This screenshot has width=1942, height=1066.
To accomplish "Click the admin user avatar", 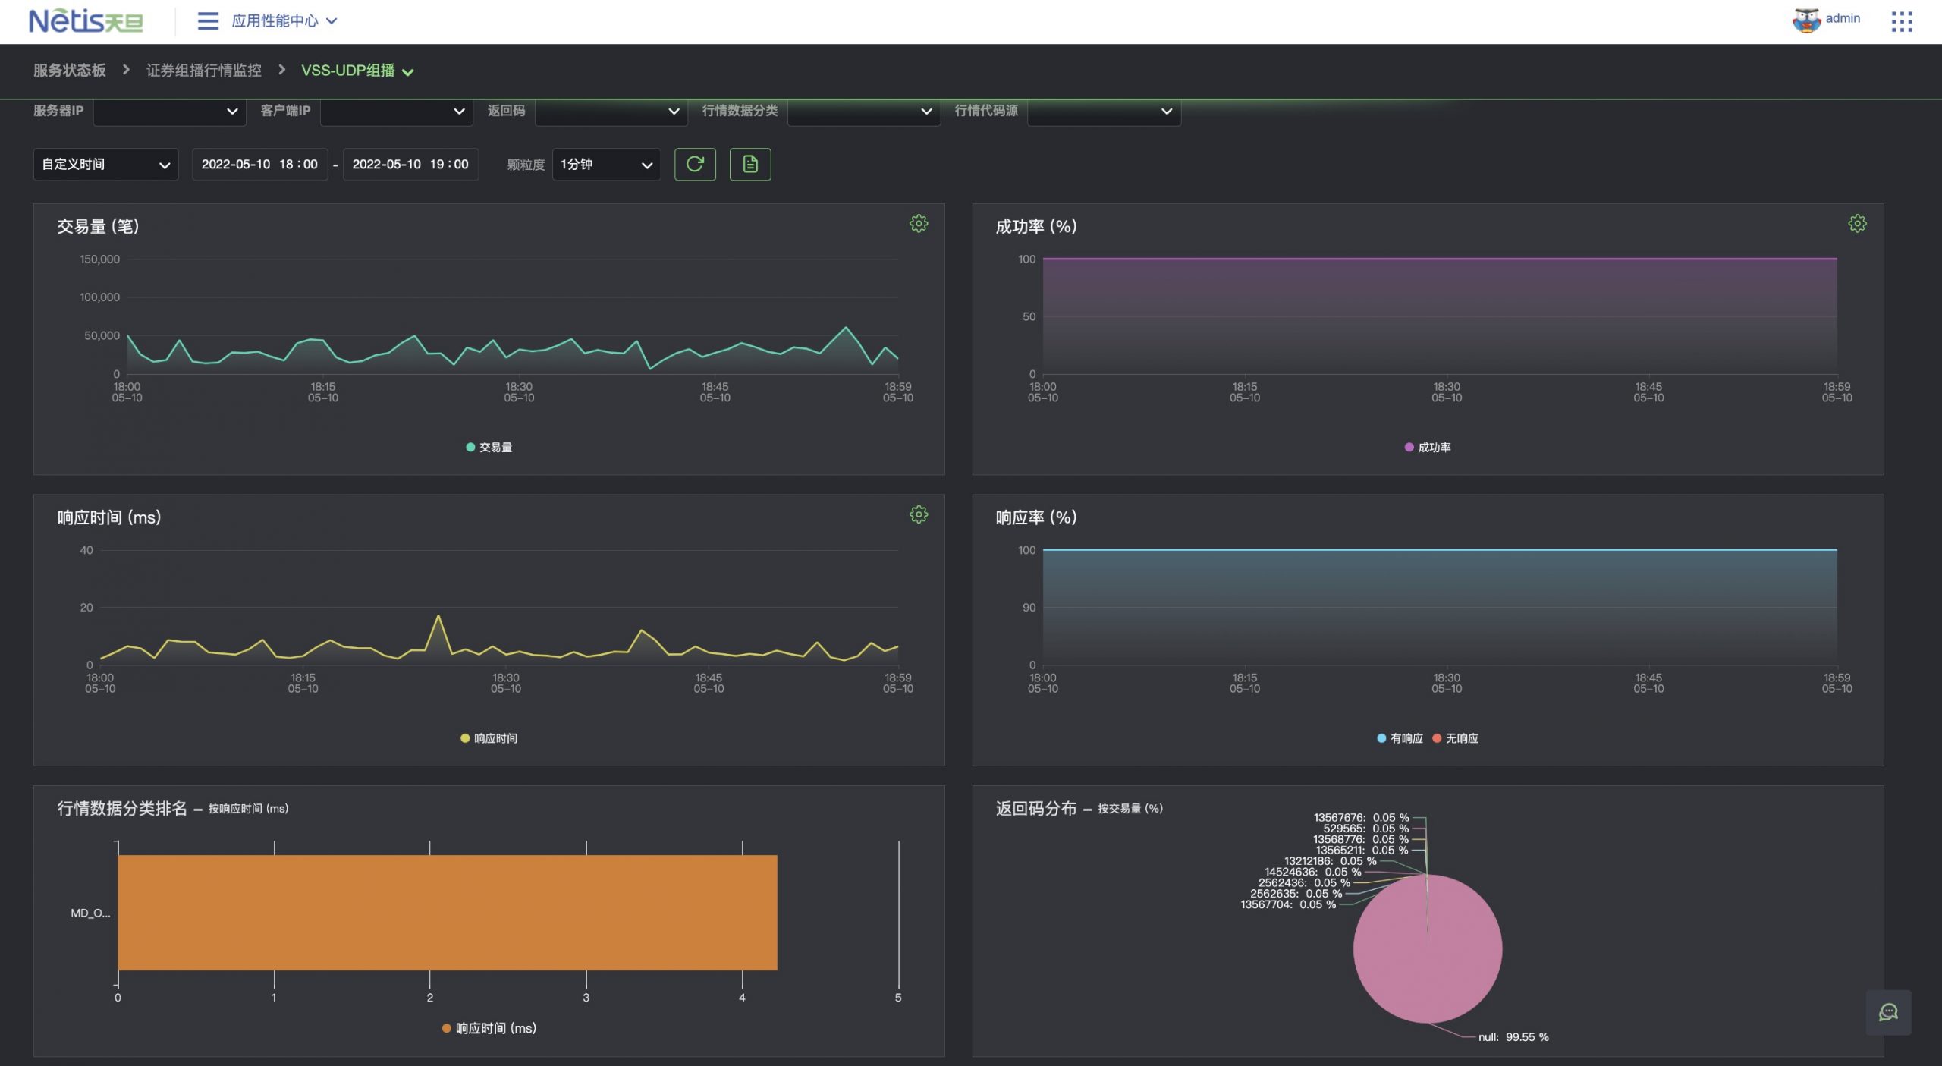I will tap(1805, 20).
